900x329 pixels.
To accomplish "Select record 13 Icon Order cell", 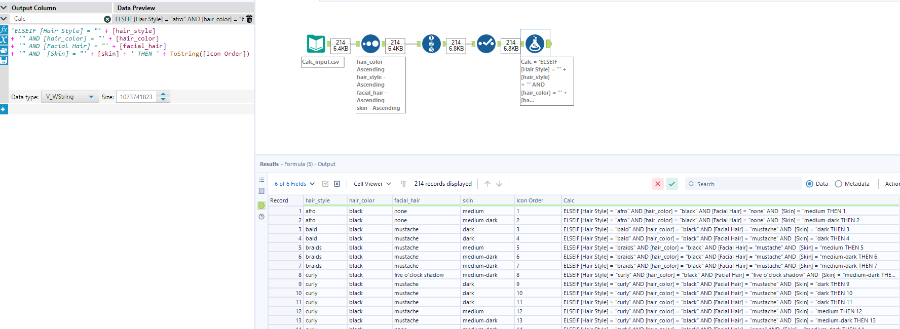I will point(538,320).
